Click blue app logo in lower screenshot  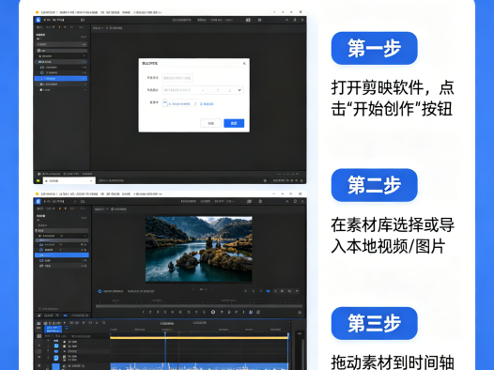[x=39, y=201]
